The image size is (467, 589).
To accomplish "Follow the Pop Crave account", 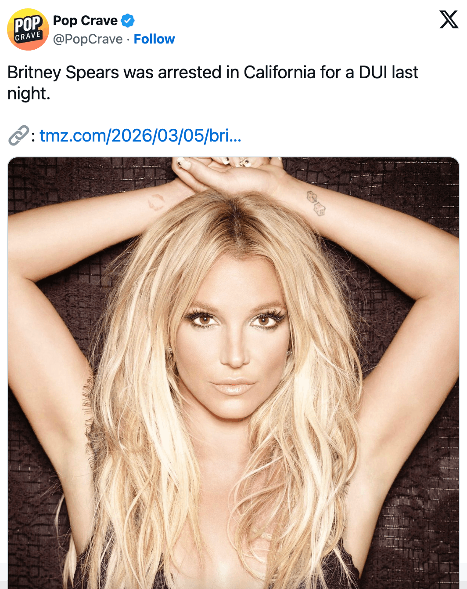I will pyautogui.click(x=154, y=39).
